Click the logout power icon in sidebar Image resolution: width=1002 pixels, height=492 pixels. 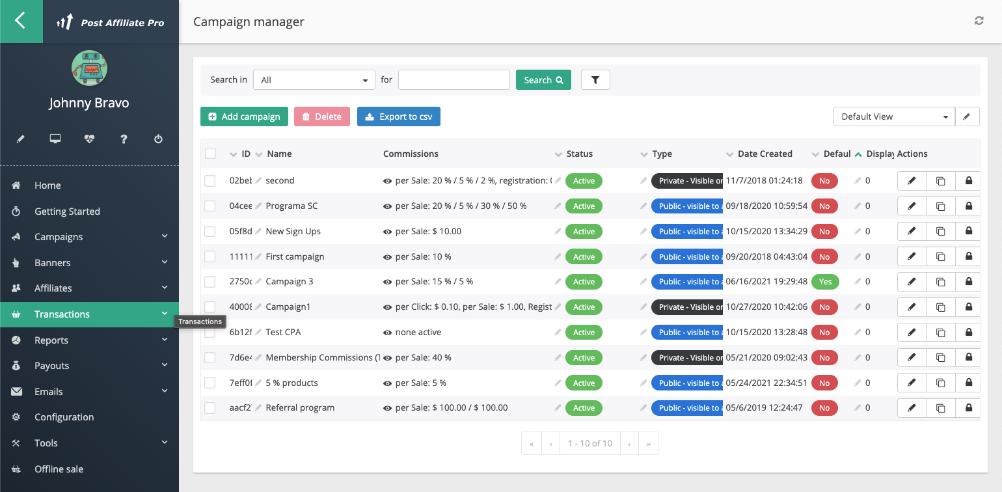158,139
